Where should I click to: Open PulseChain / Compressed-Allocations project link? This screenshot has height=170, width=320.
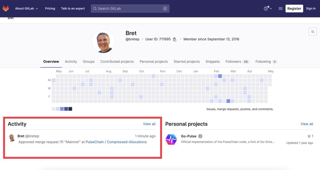coord(116,142)
